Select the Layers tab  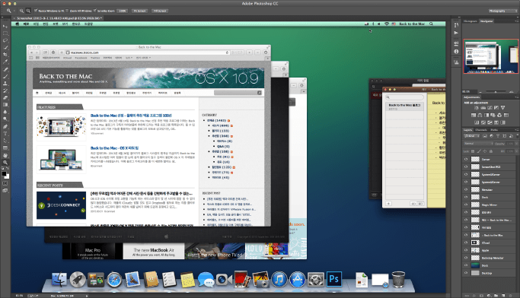(467, 130)
